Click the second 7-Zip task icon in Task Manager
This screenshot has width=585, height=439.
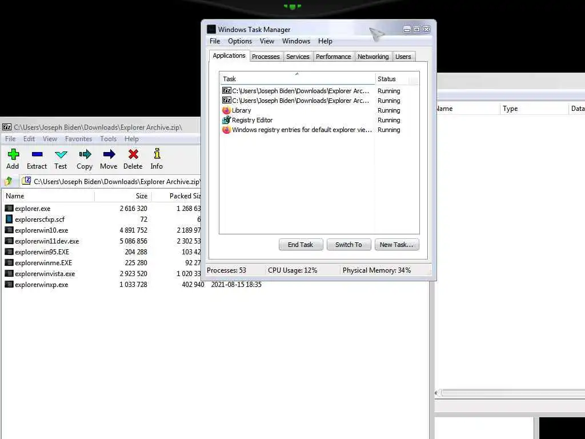click(x=226, y=100)
